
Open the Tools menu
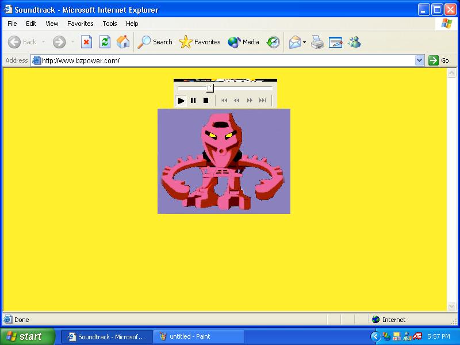point(110,24)
